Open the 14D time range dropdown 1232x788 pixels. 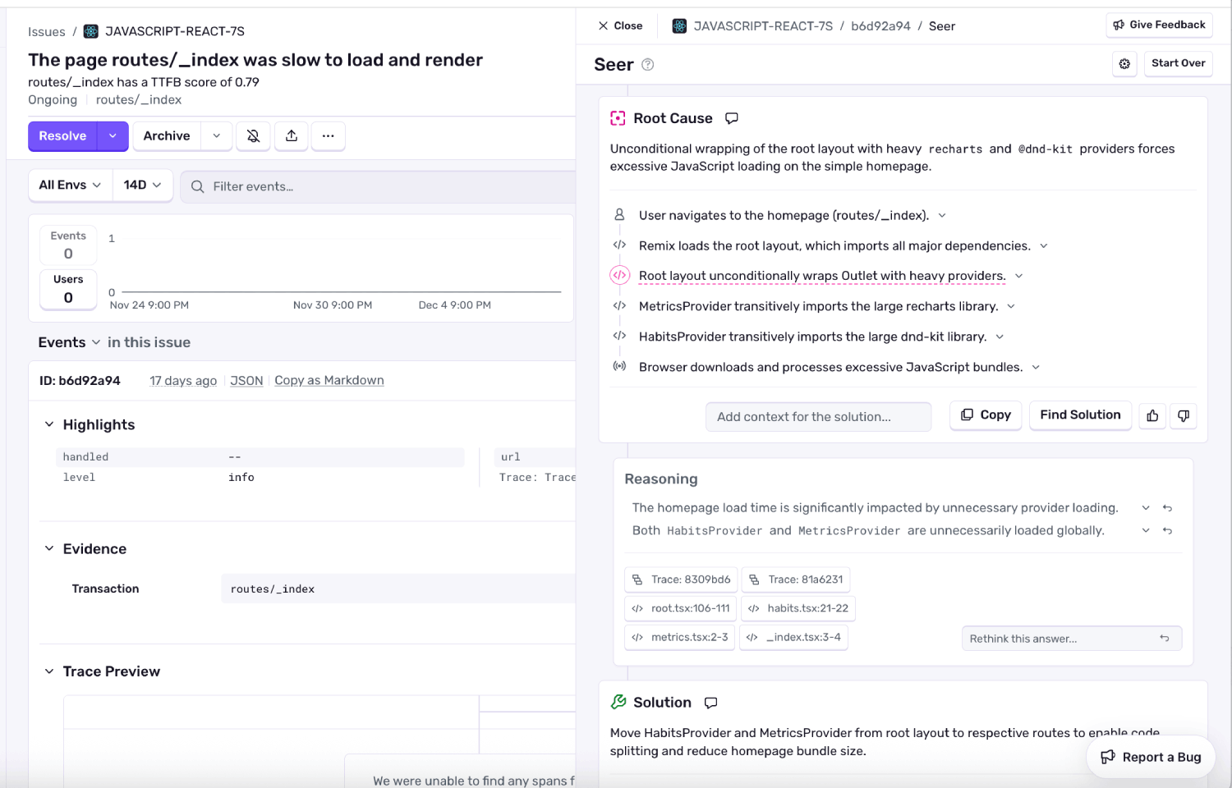[x=140, y=185]
